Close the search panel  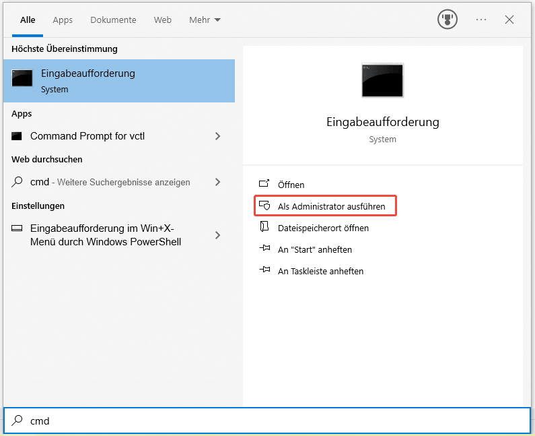(x=509, y=20)
